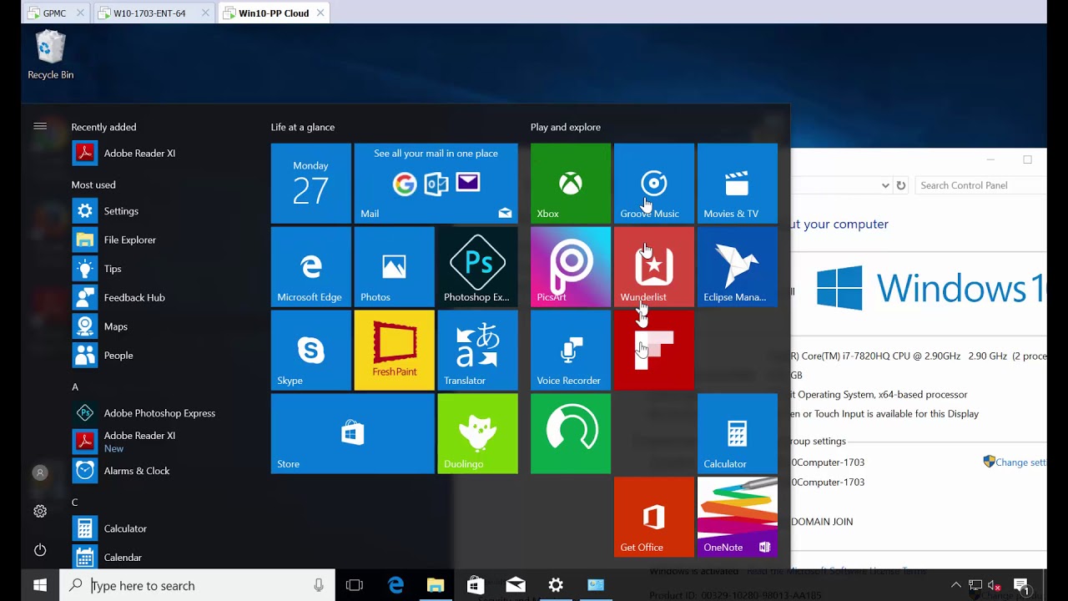Open the PicsArt tile
Viewport: 1068px width, 601px height.
[x=571, y=267]
